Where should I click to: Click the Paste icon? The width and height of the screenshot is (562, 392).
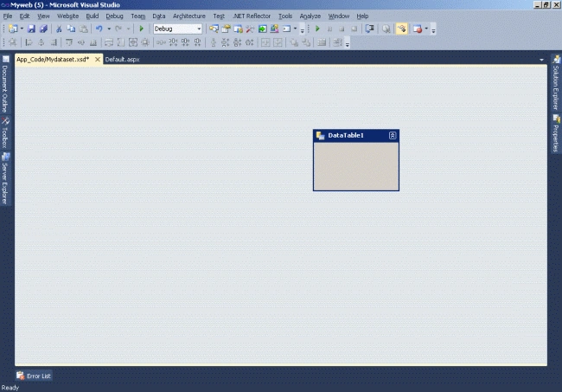(83, 29)
